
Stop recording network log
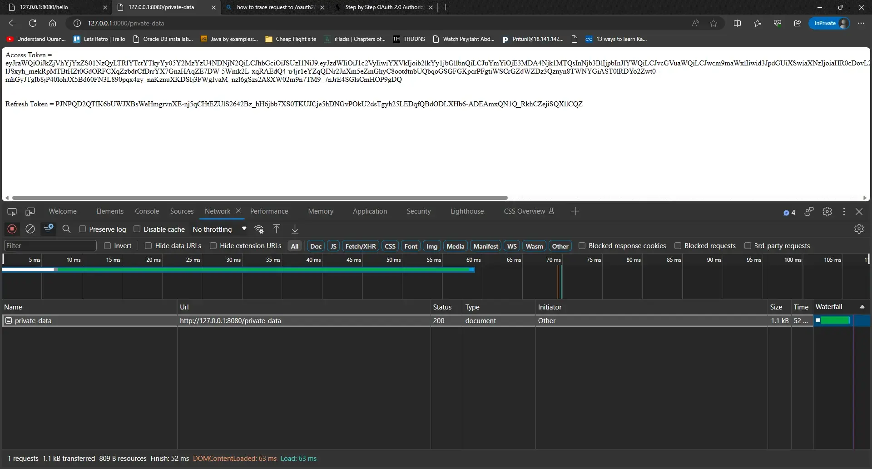[12, 229]
